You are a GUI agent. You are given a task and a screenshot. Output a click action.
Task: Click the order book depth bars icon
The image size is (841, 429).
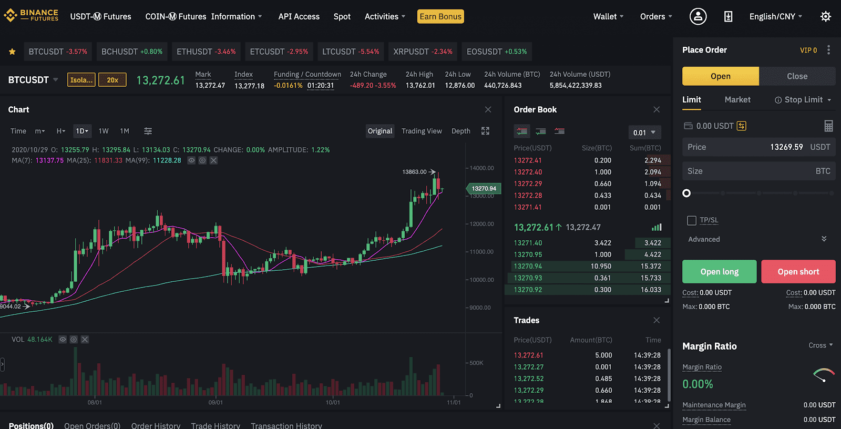(657, 227)
